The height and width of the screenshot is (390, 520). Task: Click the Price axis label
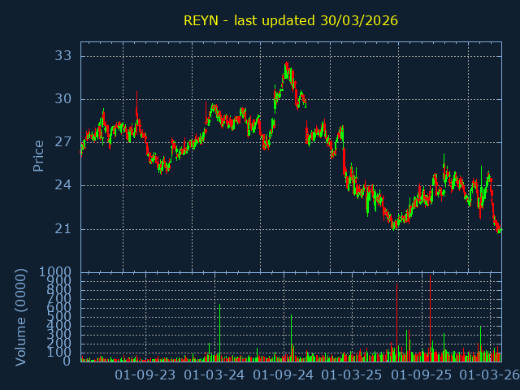coord(38,155)
